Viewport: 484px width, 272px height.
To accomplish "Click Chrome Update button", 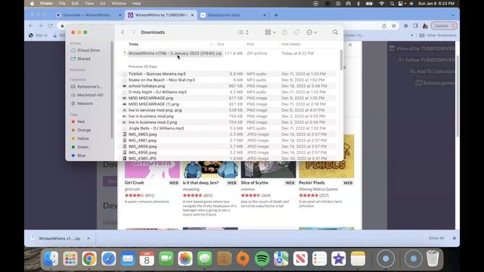I will (444, 26).
